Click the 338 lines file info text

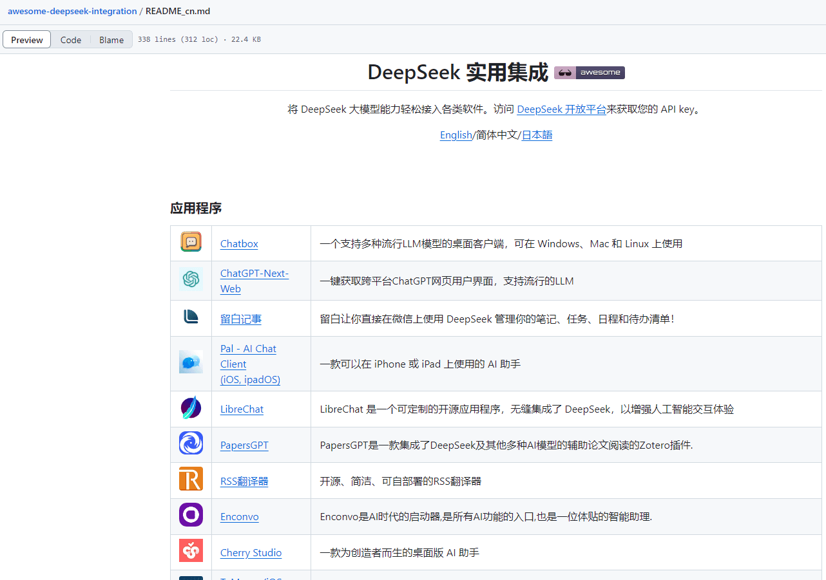pos(199,40)
